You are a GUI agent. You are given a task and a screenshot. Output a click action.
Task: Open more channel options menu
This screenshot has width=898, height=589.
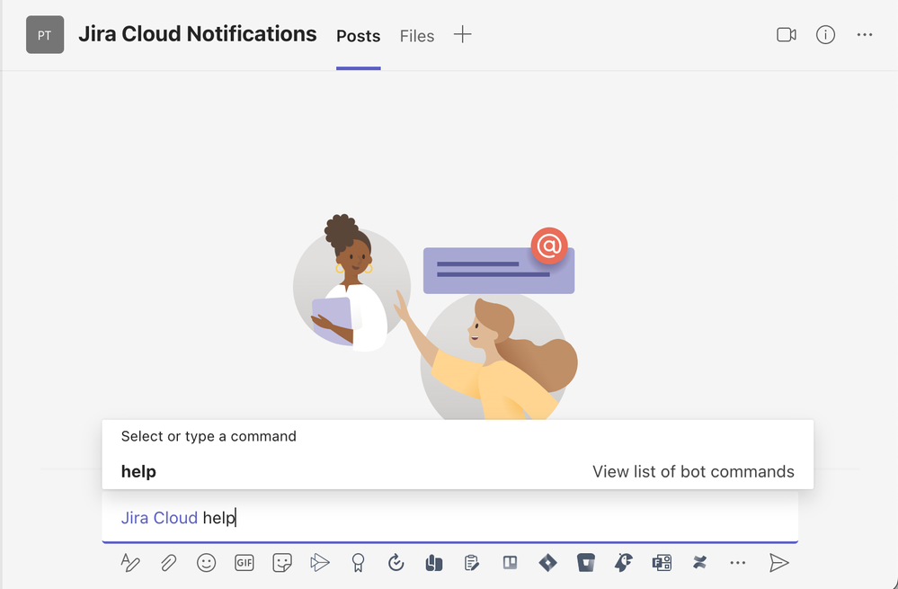coord(864,34)
